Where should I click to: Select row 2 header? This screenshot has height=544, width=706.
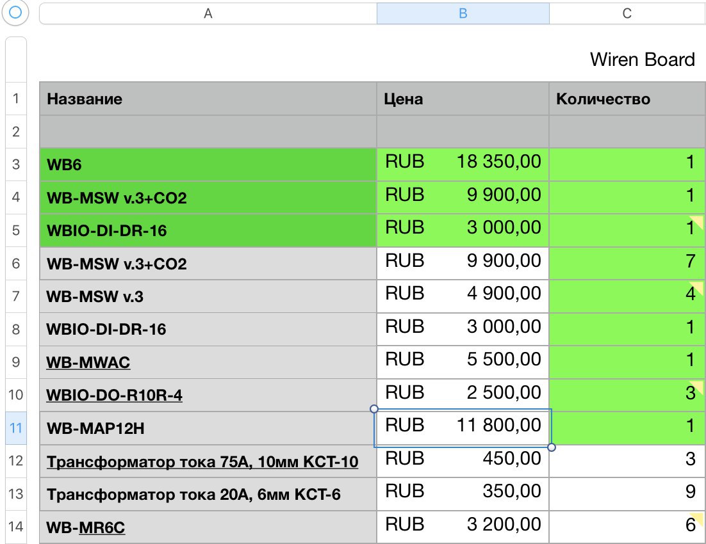(x=16, y=131)
